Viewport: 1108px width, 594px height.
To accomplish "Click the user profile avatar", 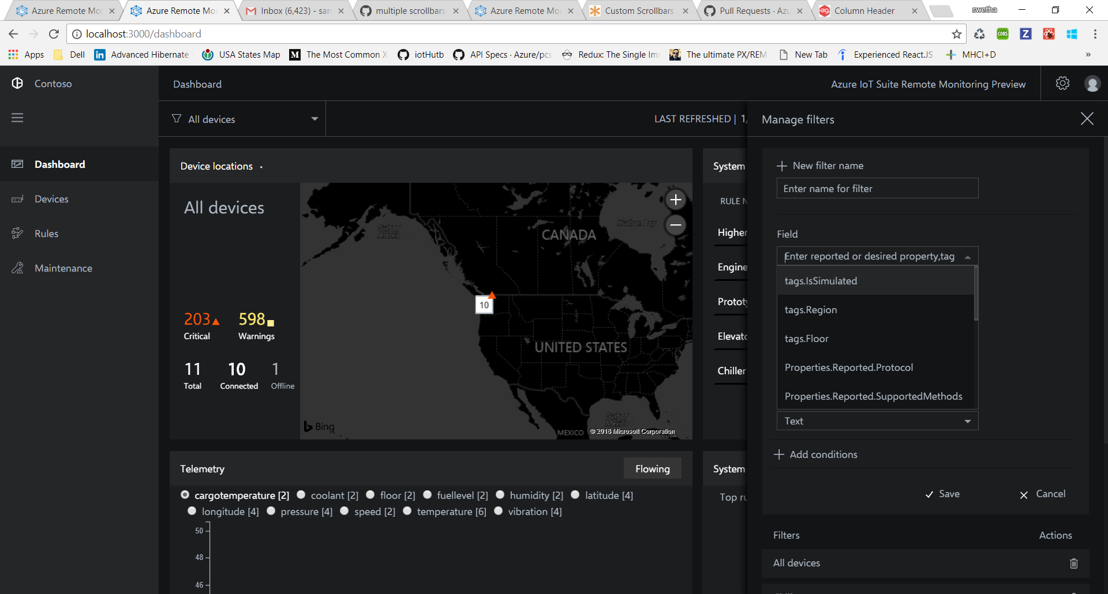I will (x=1092, y=83).
